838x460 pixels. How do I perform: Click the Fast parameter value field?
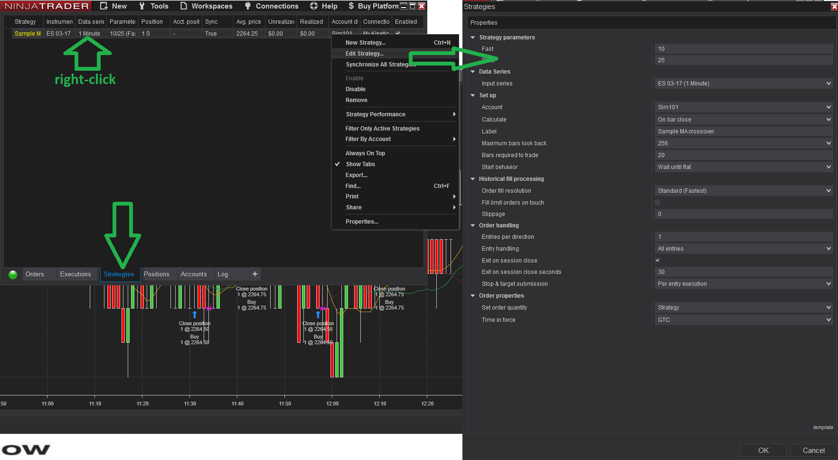click(744, 49)
